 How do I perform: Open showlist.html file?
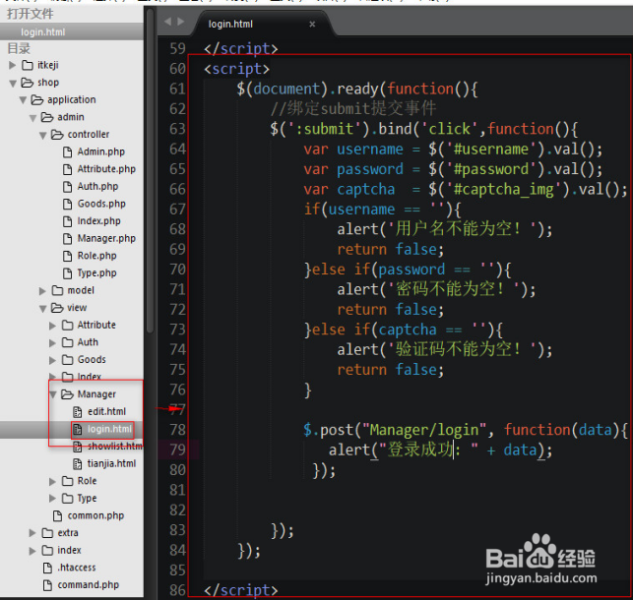point(115,446)
